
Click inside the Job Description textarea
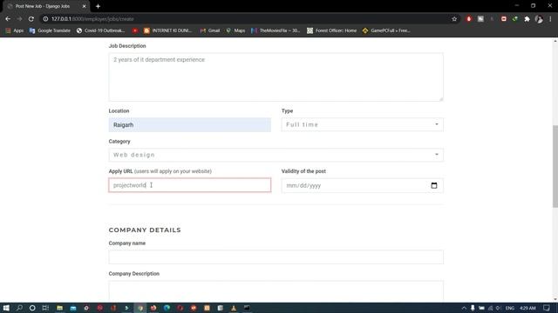(276, 77)
